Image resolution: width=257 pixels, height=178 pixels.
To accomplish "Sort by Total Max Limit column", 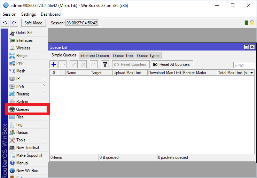I will coord(233,73).
